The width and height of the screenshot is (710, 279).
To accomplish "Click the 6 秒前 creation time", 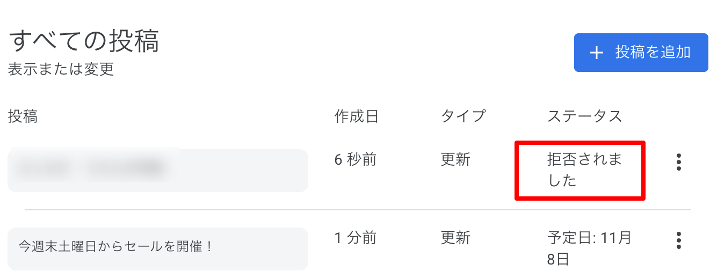I will [355, 159].
